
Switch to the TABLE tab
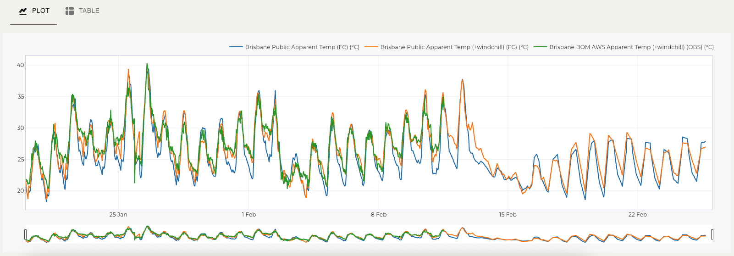click(x=88, y=11)
